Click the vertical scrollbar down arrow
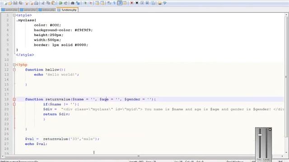This screenshot has width=289, height=162. (286, 152)
